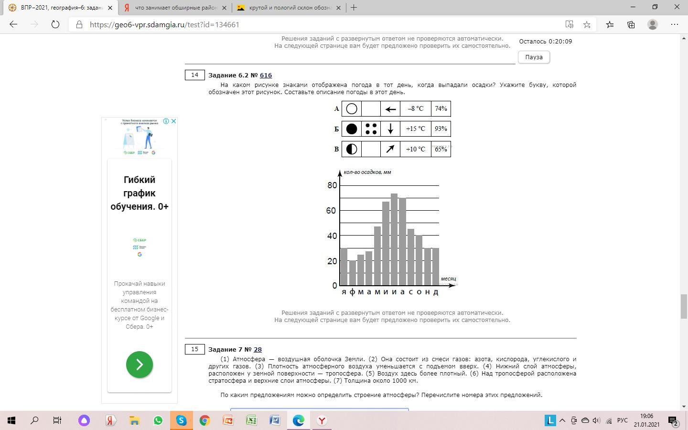Show ad info via AdChoices icon
This screenshot has height=430, width=688.
click(166, 121)
